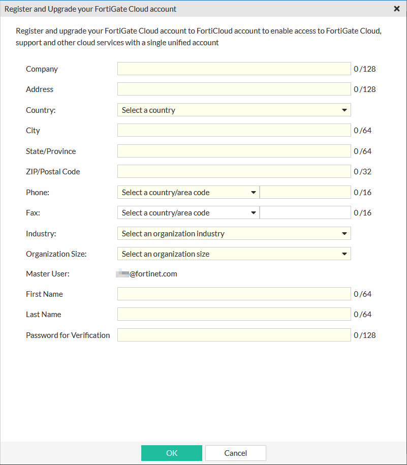The image size is (407, 465).
Task: Click inside the City field
Action: click(x=234, y=130)
